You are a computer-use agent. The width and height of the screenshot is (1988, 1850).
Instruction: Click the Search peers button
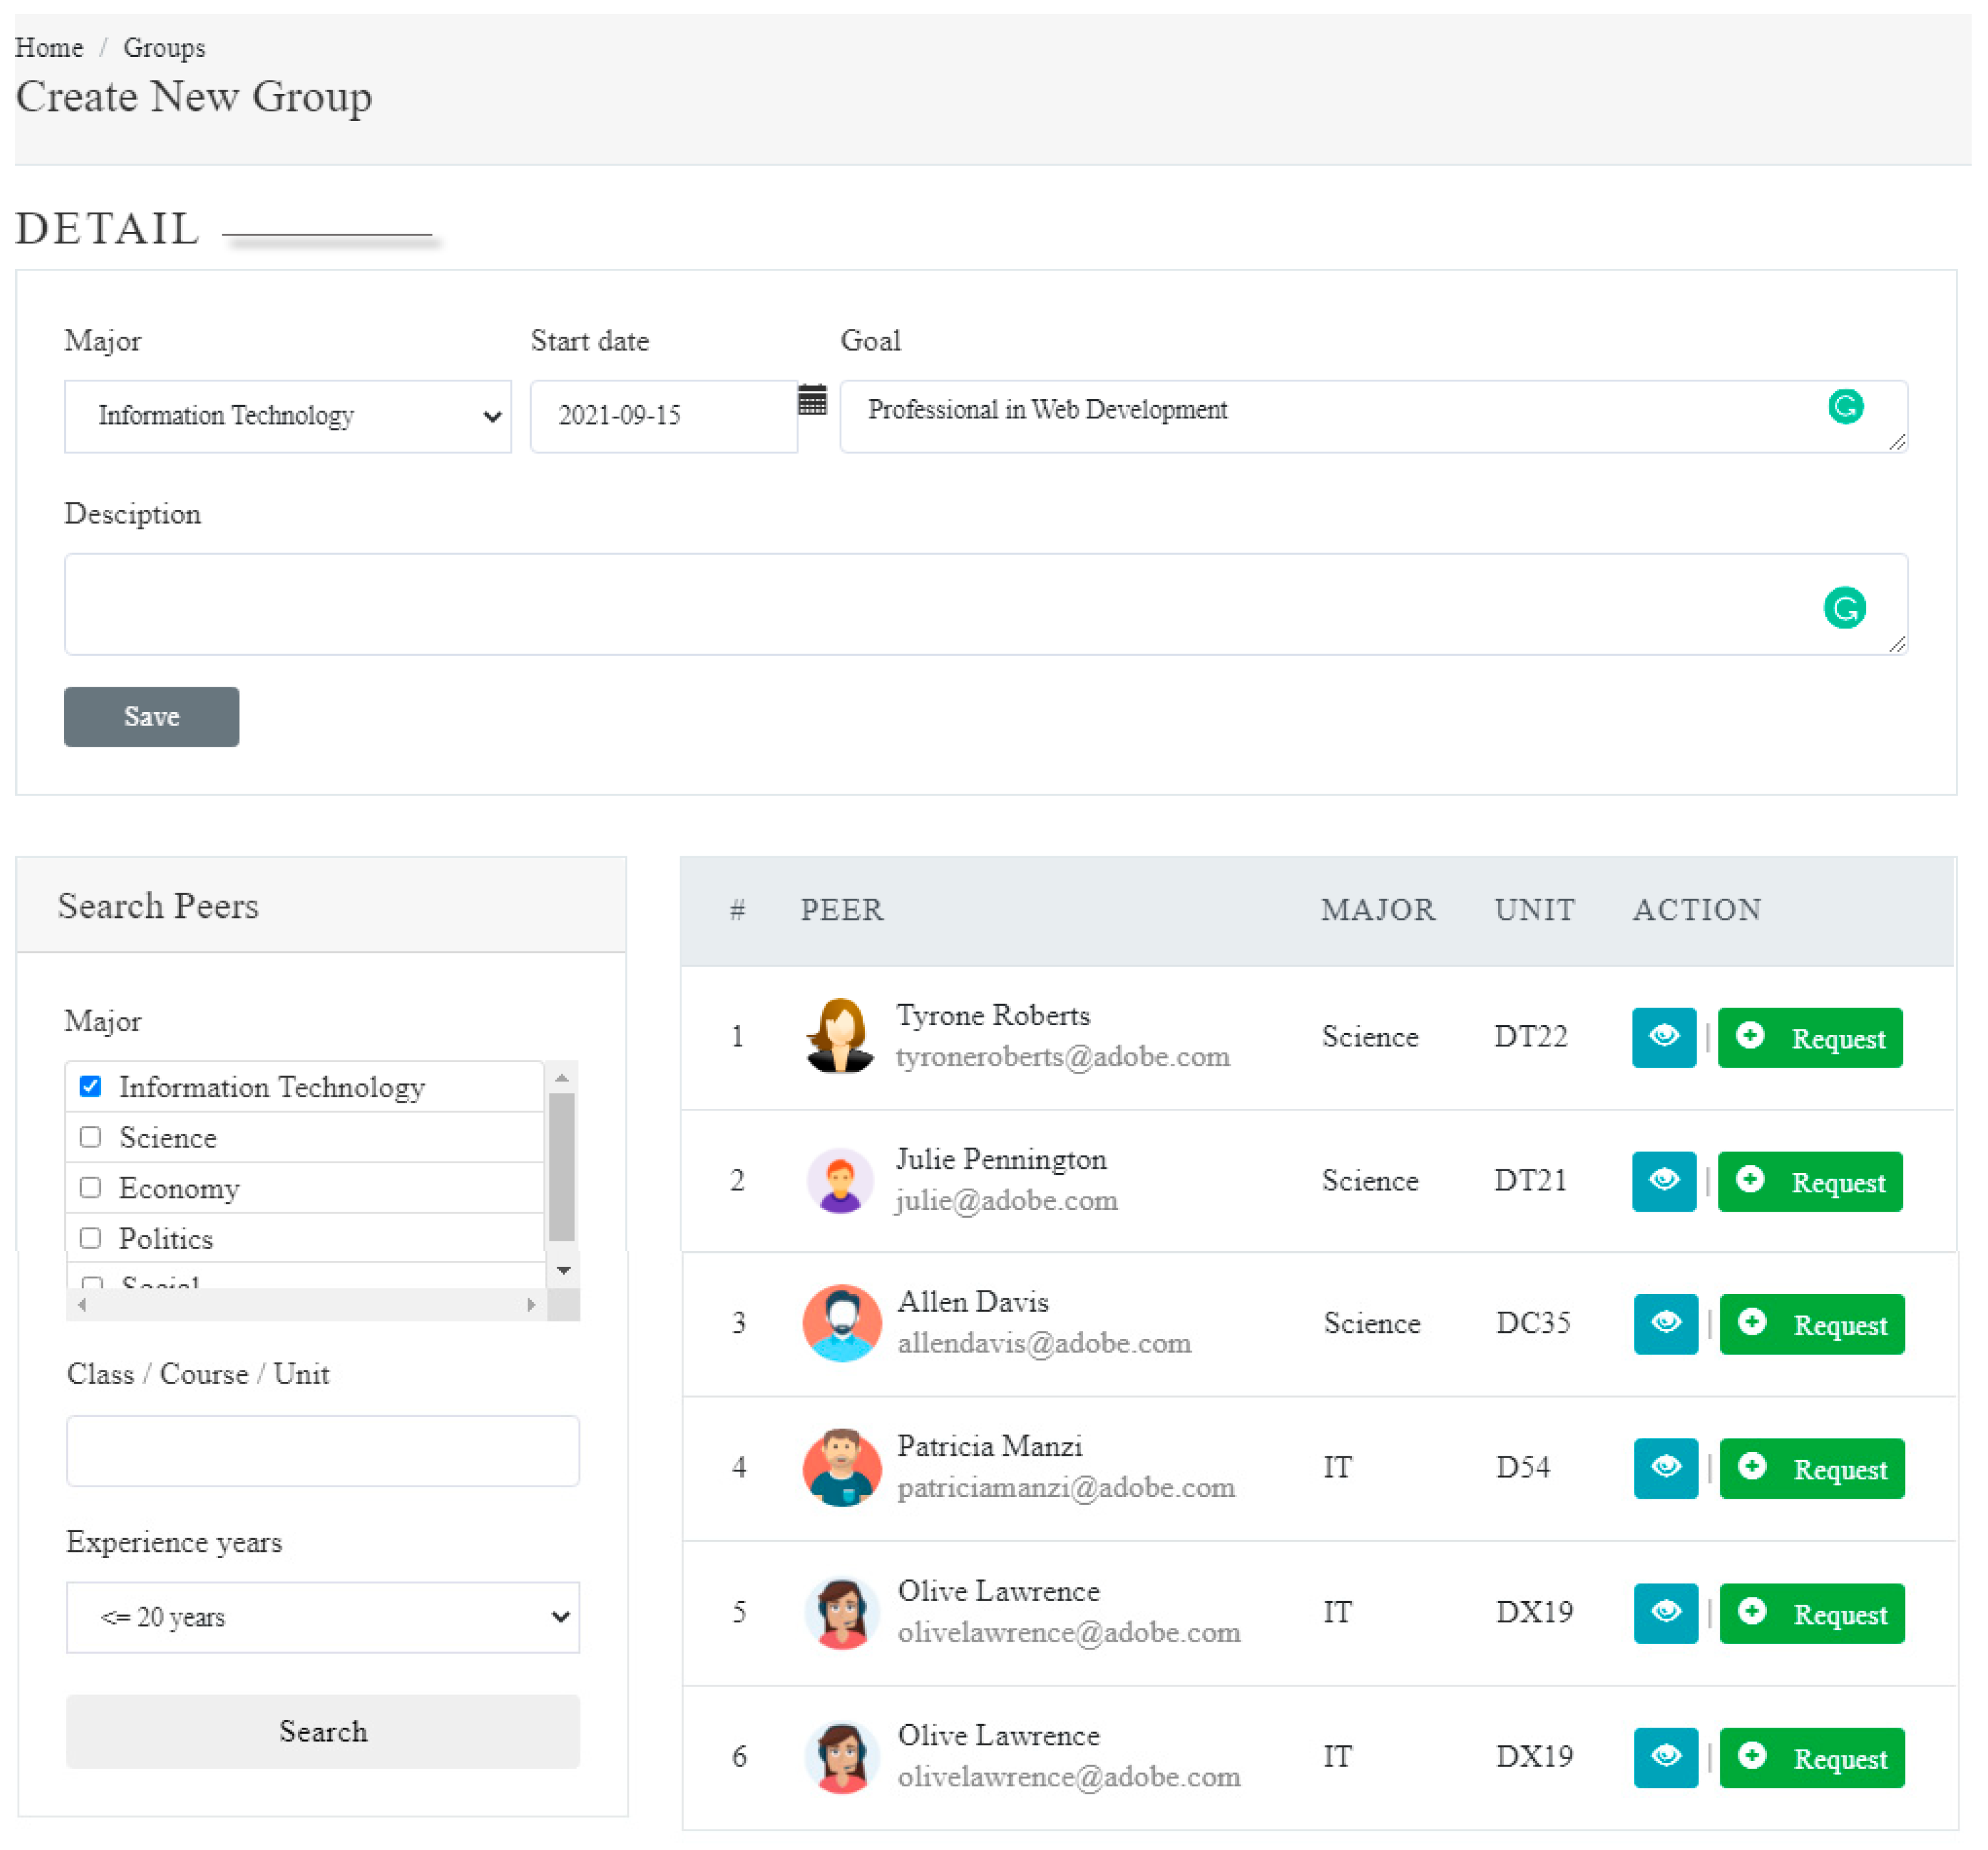(322, 1731)
